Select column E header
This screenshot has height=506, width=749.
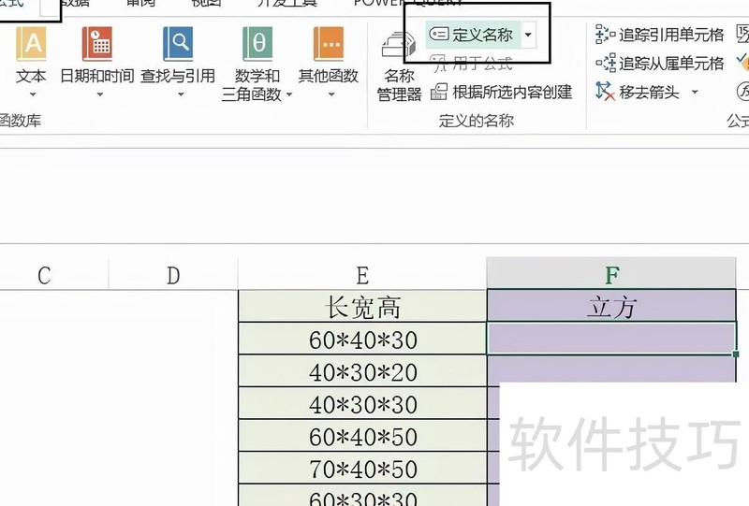click(362, 275)
